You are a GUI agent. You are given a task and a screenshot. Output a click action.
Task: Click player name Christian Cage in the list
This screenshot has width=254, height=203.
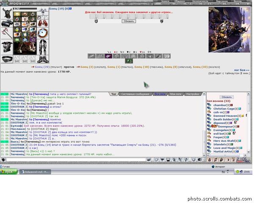(x=224, y=109)
